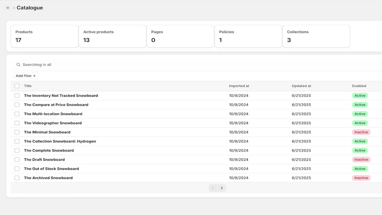Focus the 'Searching in all' search field
382x215 pixels.
(196, 64)
